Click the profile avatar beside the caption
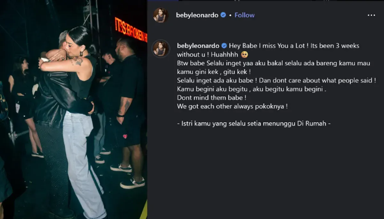 (x=161, y=49)
